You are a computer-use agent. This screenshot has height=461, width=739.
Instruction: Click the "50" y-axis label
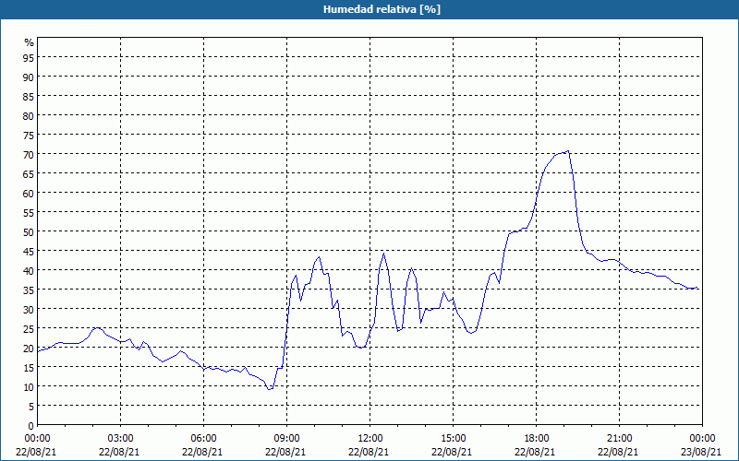(x=29, y=232)
